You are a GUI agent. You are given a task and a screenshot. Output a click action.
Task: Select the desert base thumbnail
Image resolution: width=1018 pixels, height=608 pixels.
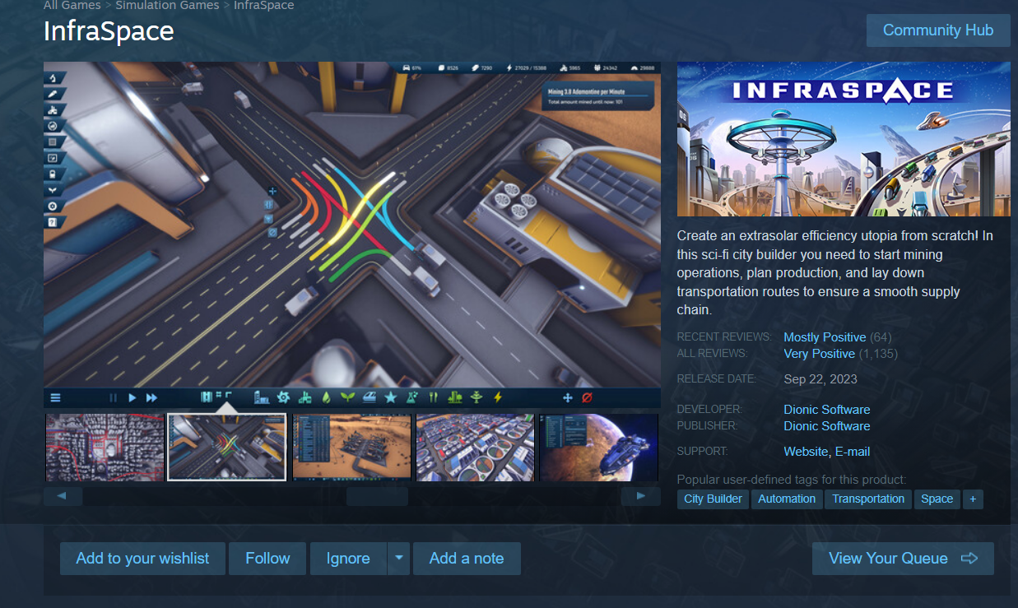pos(351,447)
